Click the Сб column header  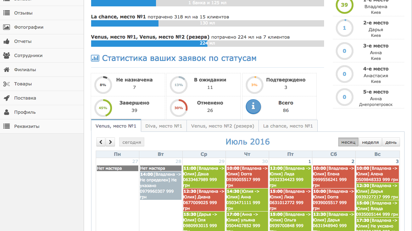[334, 154]
